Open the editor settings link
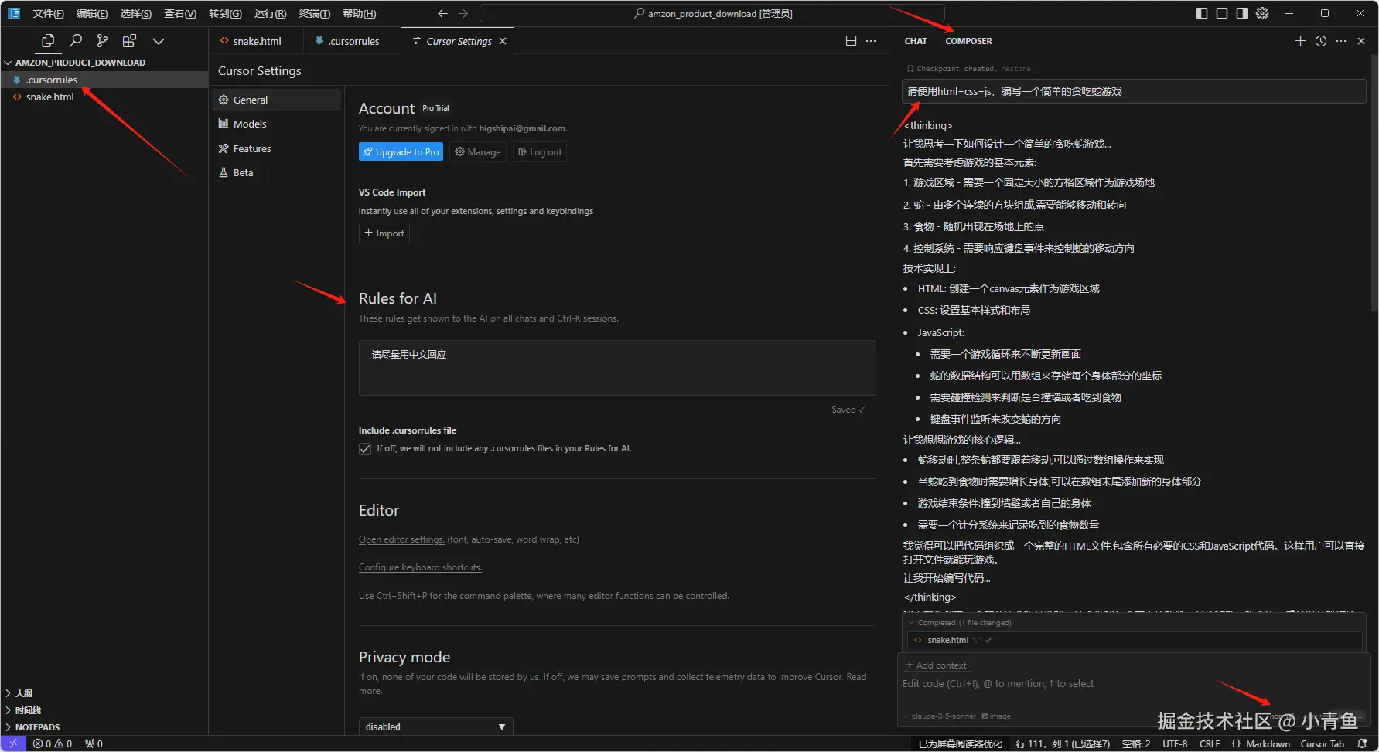1379x752 pixels. click(x=401, y=539)
